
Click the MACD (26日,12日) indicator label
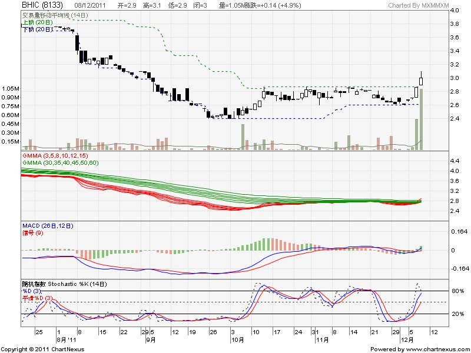(x=49, y=226)
